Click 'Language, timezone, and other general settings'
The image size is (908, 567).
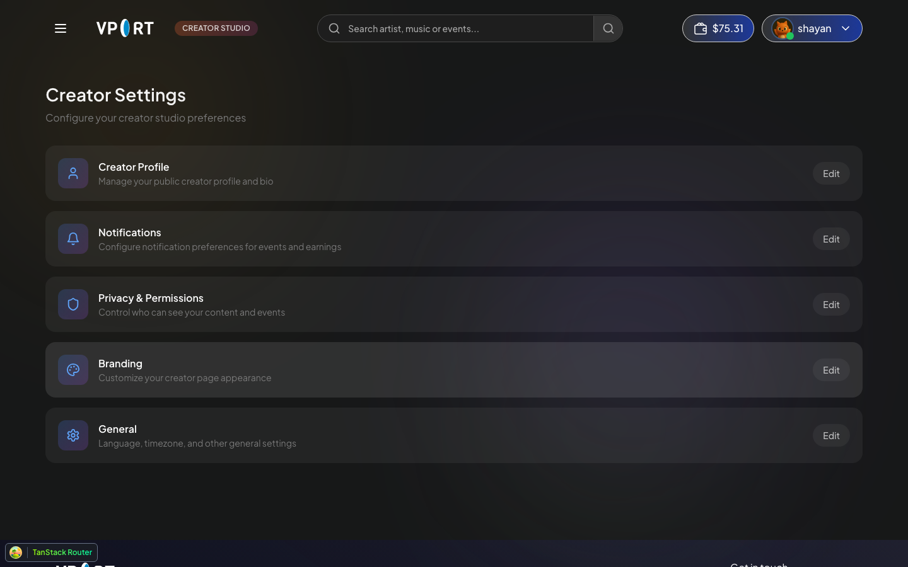point(197,444)
